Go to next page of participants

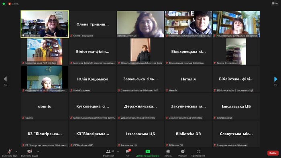click(276, 79)
